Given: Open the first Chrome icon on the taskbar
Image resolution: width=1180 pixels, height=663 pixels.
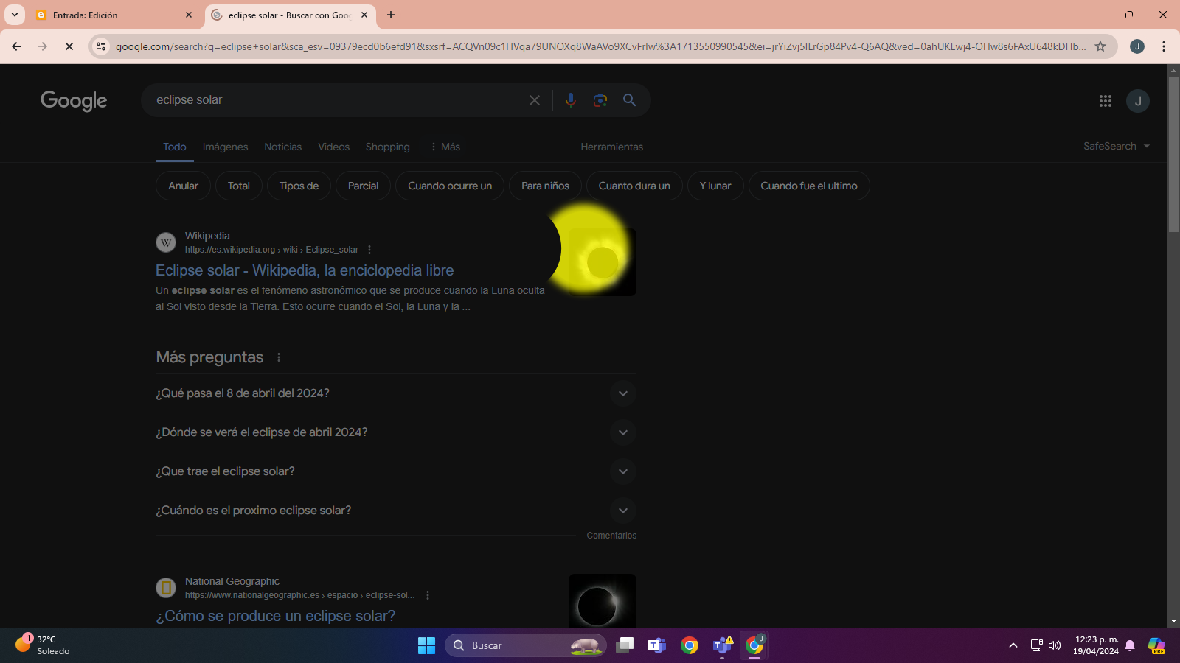Looking at the screenshot, I should pyautogui.click(x=690, y=645).
